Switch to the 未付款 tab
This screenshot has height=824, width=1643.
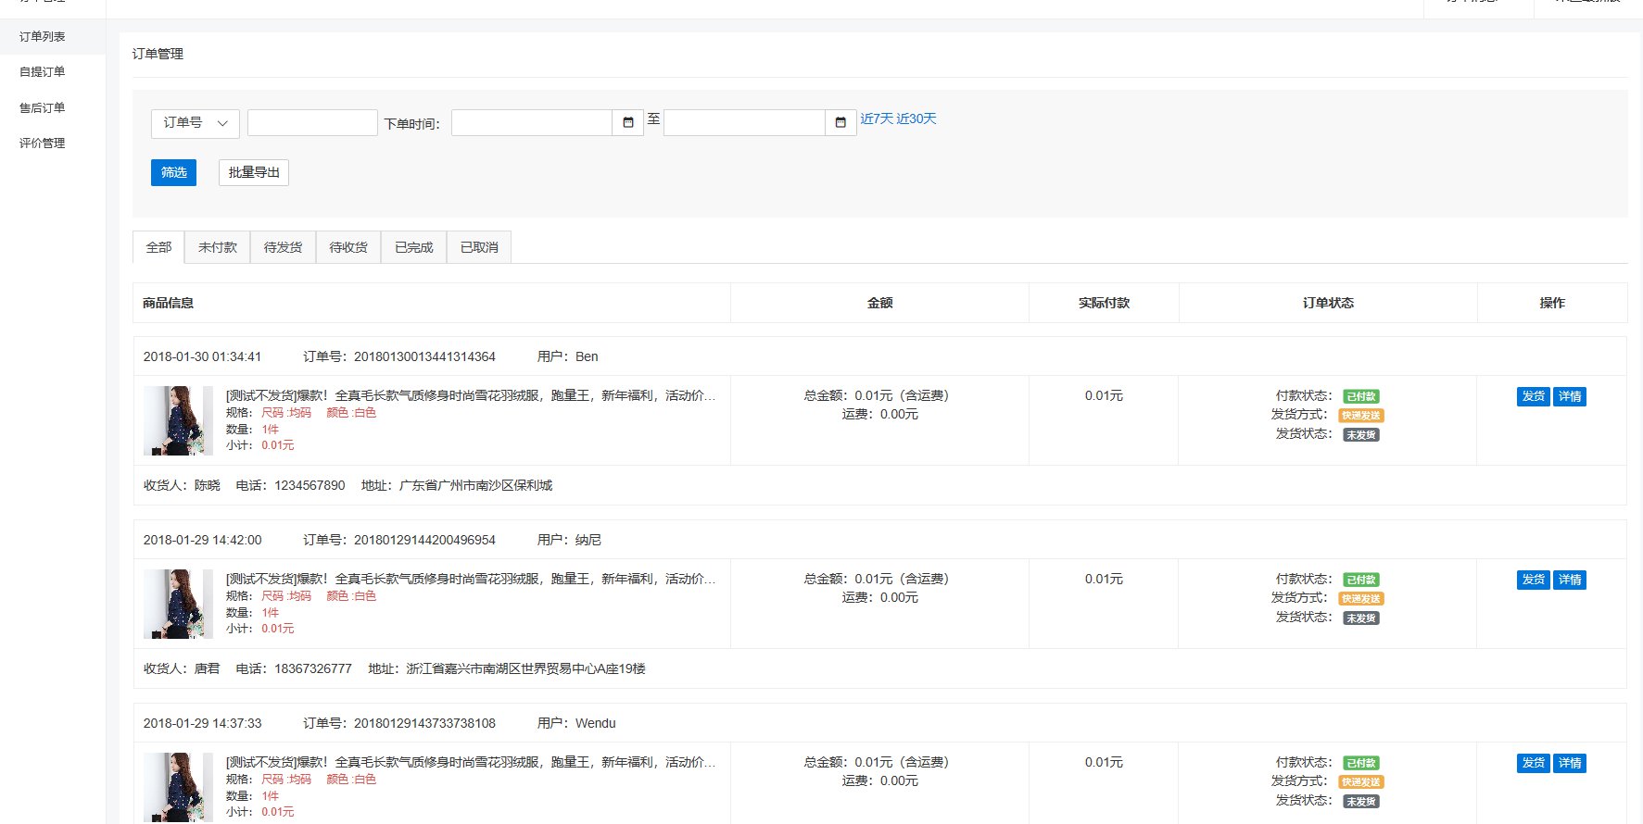[218, 248]
